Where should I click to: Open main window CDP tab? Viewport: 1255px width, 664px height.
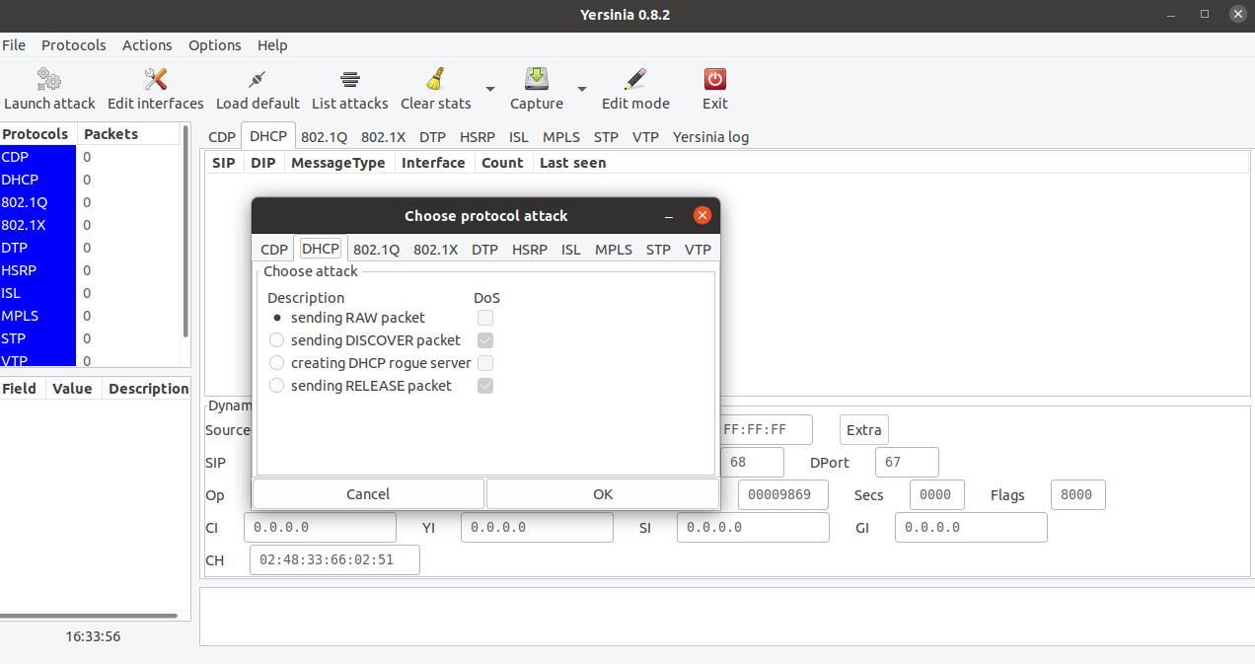point(222,137)
